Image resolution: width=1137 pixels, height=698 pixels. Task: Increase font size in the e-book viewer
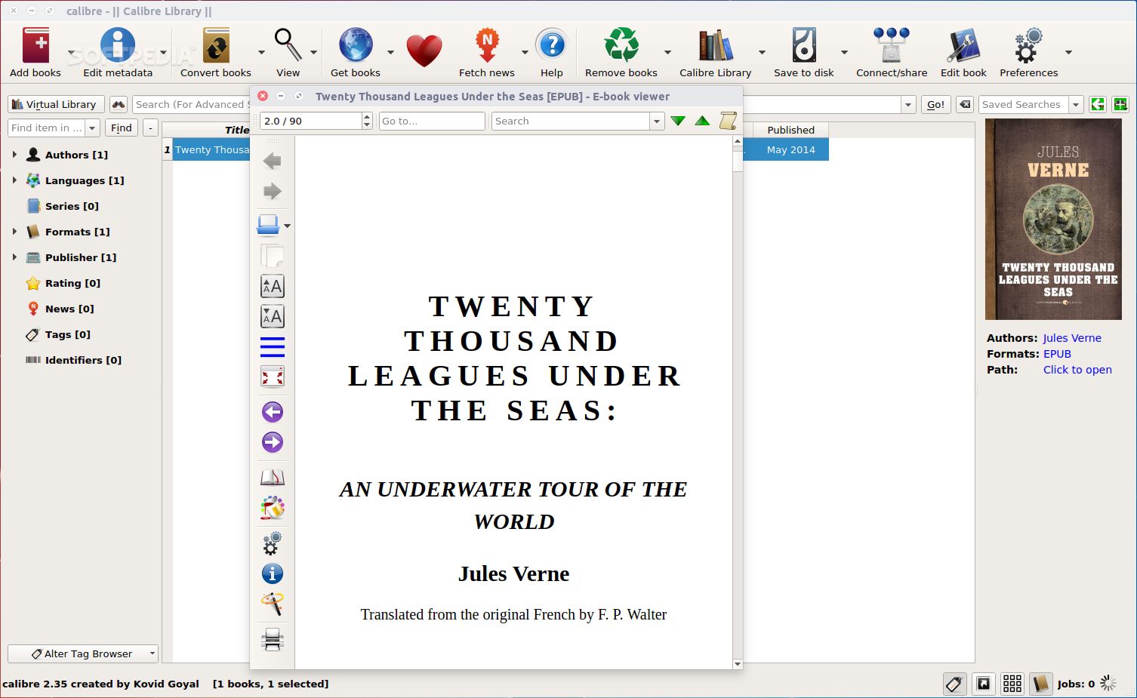coord(272,286)
